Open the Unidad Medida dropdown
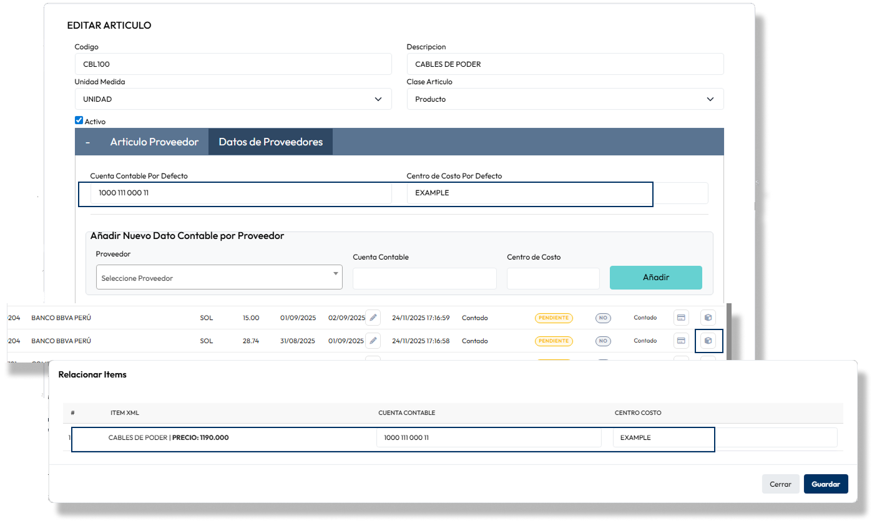 tap(233, 99)
